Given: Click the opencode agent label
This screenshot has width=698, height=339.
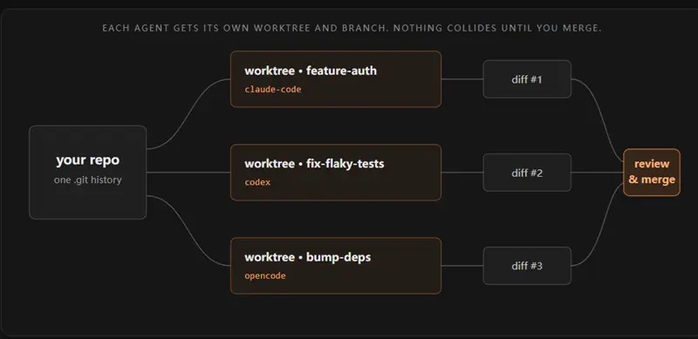Looking at the screenshot, I should pyautogui.click(x=265, y=276).
